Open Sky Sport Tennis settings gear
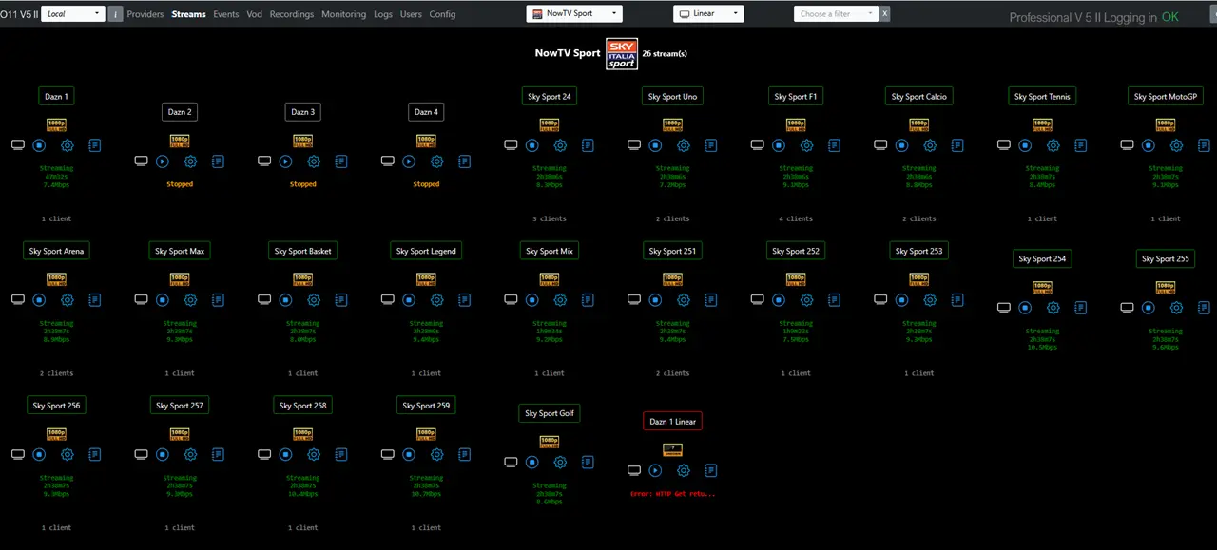1217x550 pixels. pyautogui.click(x=1053, y=145)
